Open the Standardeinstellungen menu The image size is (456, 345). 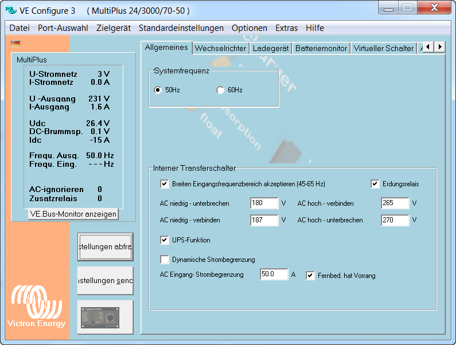tap(181, 28)
